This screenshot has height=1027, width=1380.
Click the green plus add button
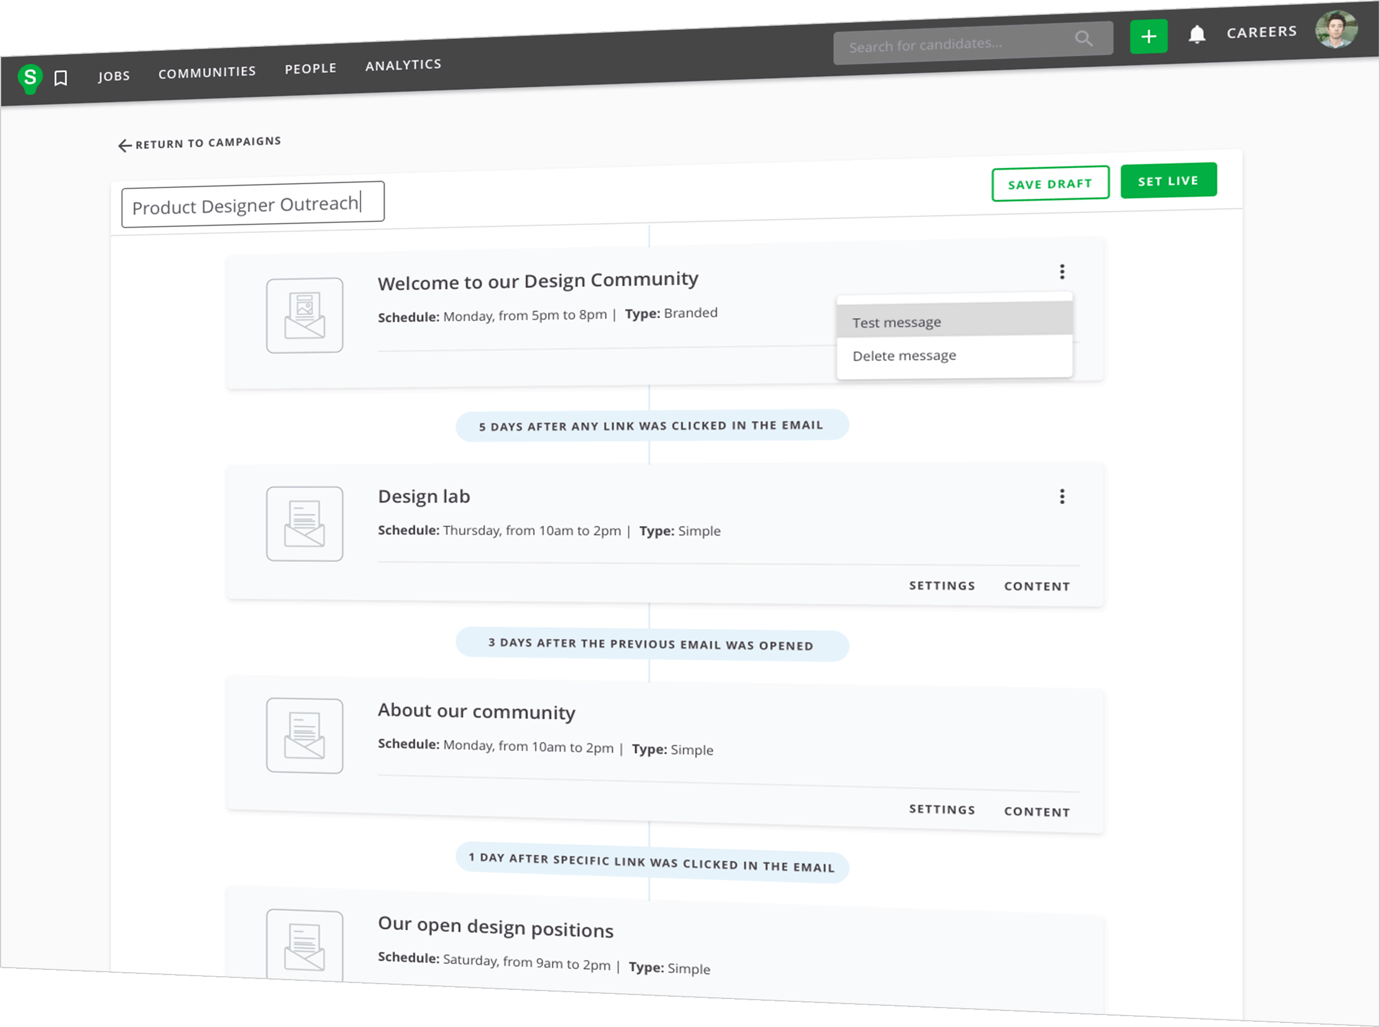tap(1148, 37)
